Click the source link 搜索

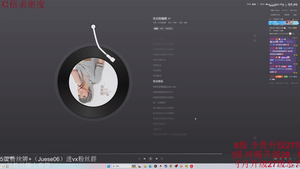(185, 23)
